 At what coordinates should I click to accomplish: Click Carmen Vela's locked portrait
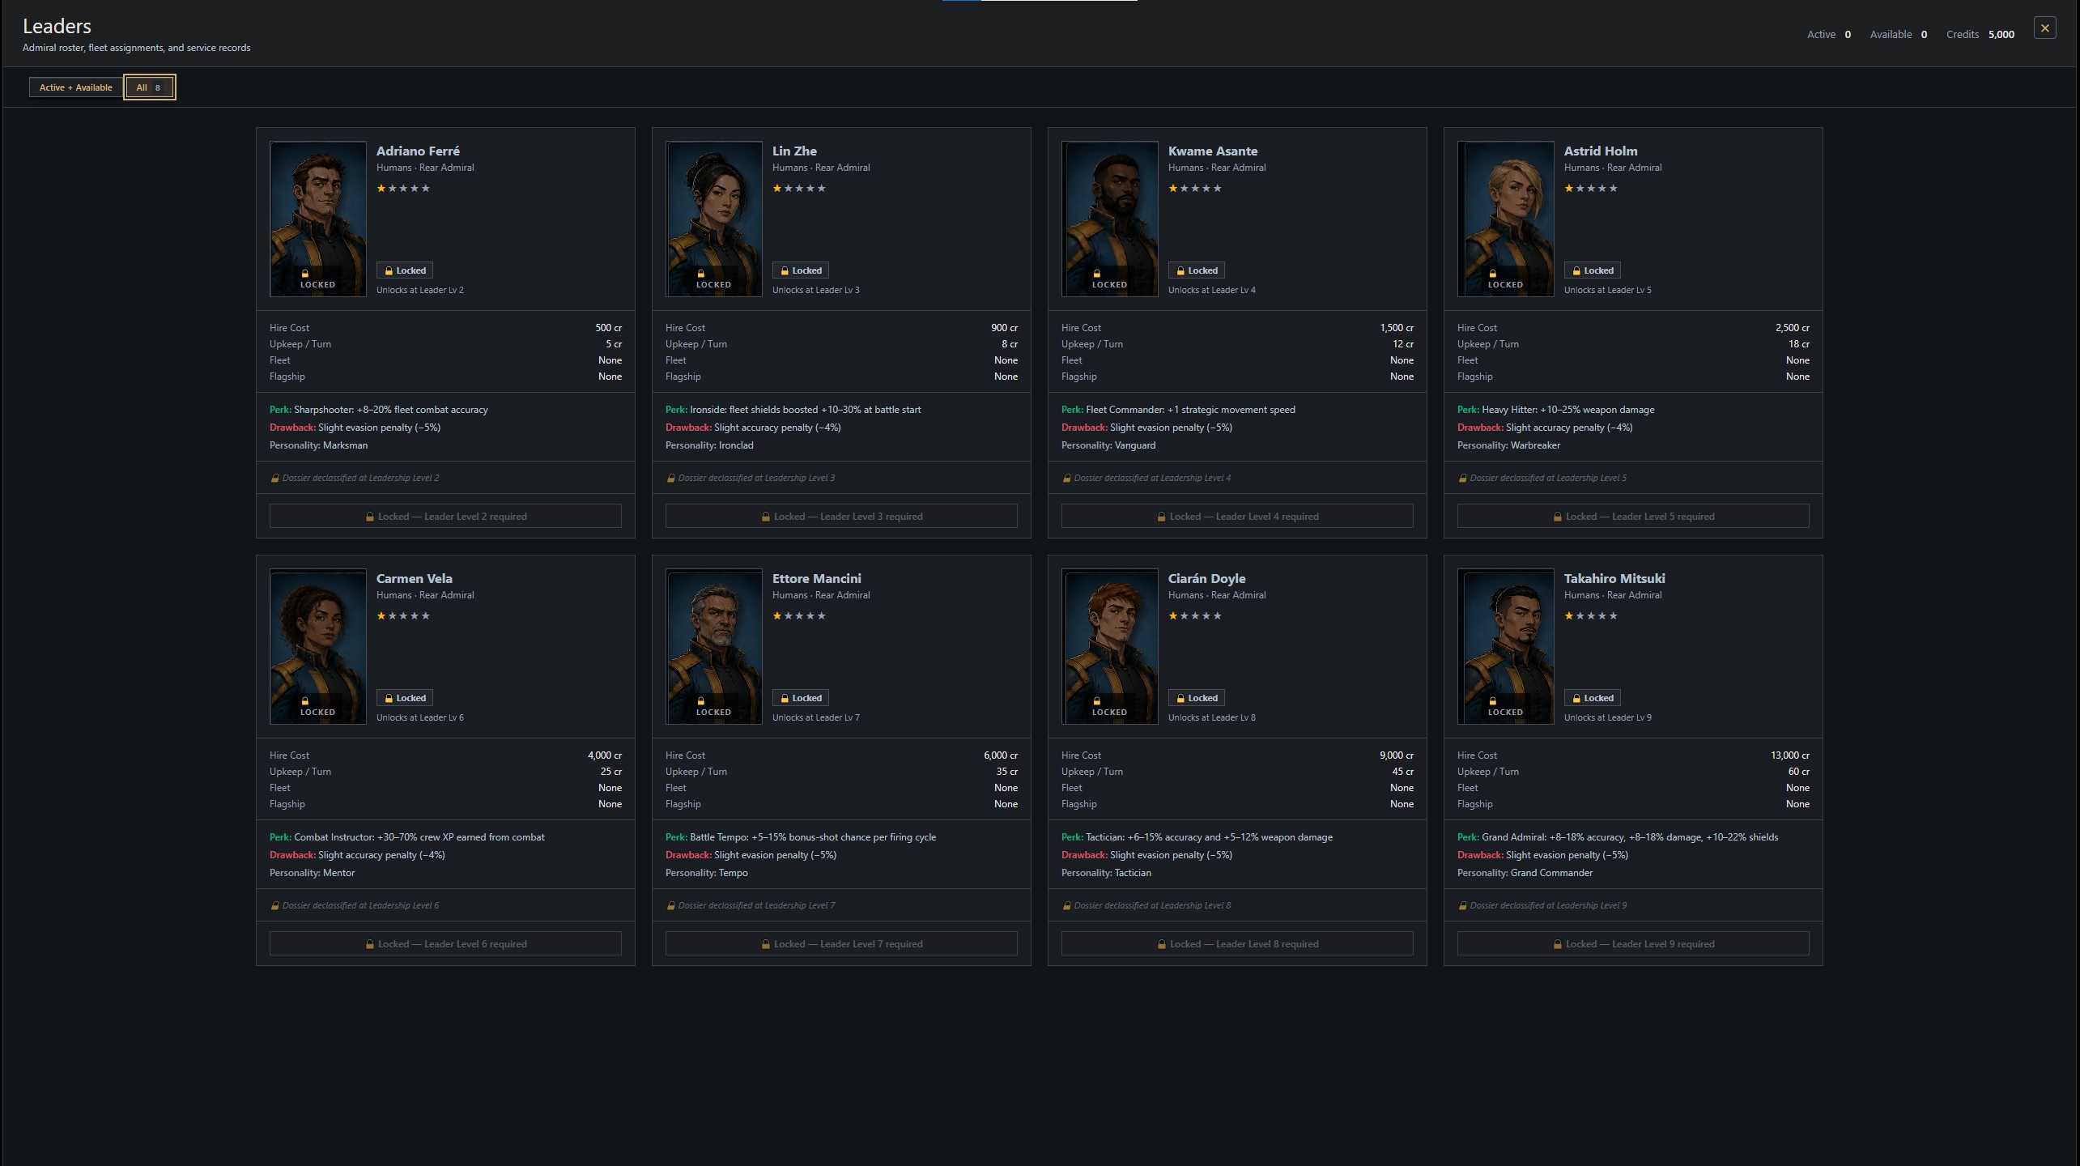point(317,646)
